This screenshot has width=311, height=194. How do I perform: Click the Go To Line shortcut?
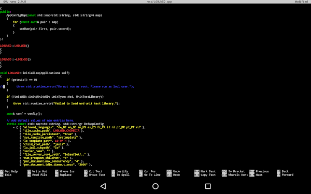coord(152,175)
